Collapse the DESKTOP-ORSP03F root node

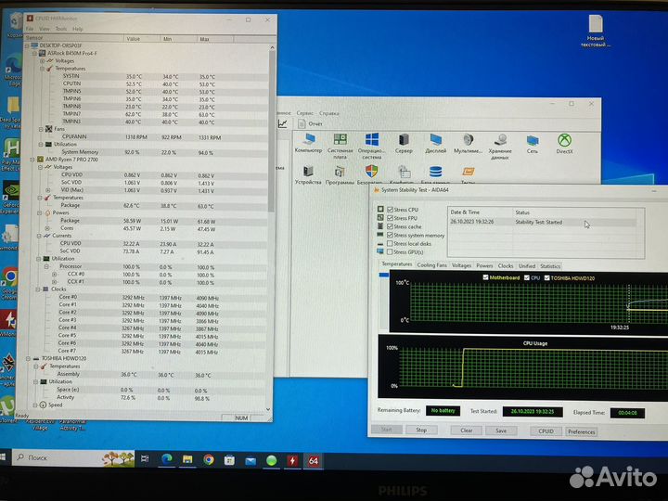(x=27, y=45)
